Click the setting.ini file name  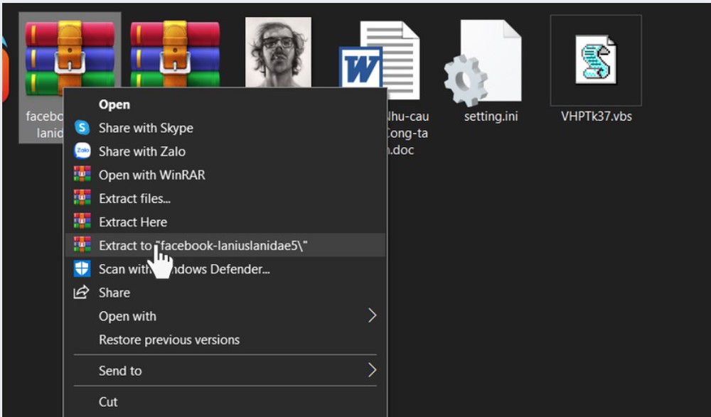click(x=491, y=117)
